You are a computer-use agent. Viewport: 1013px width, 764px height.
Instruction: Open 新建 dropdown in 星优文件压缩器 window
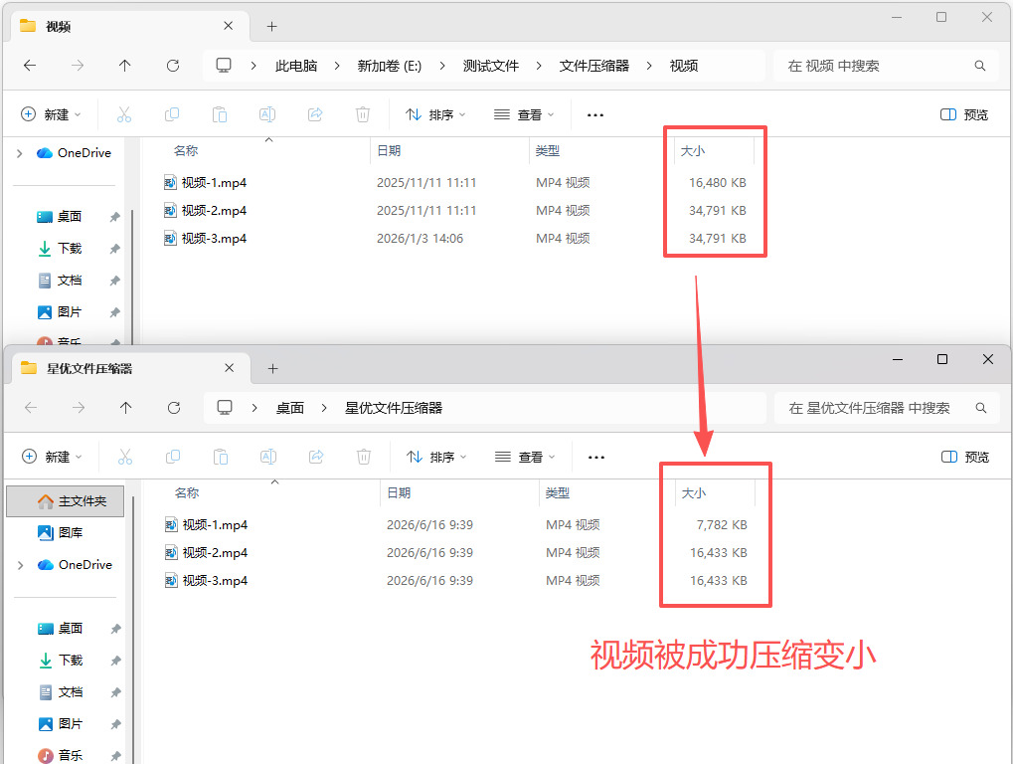pyautogui.click(x=53, y=457)
